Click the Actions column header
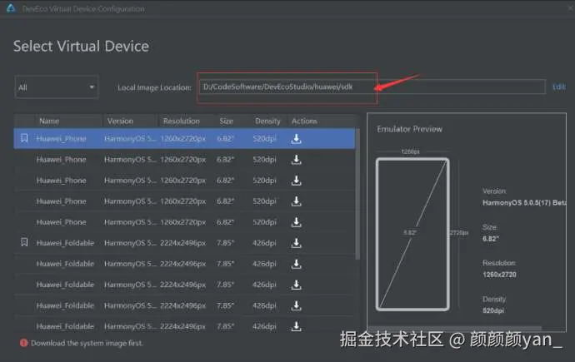This screenshot has width=575, height=362. click(304, 121)
